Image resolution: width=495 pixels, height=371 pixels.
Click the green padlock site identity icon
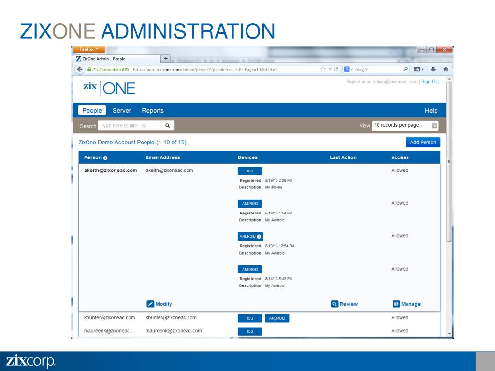tap(89, 70)
